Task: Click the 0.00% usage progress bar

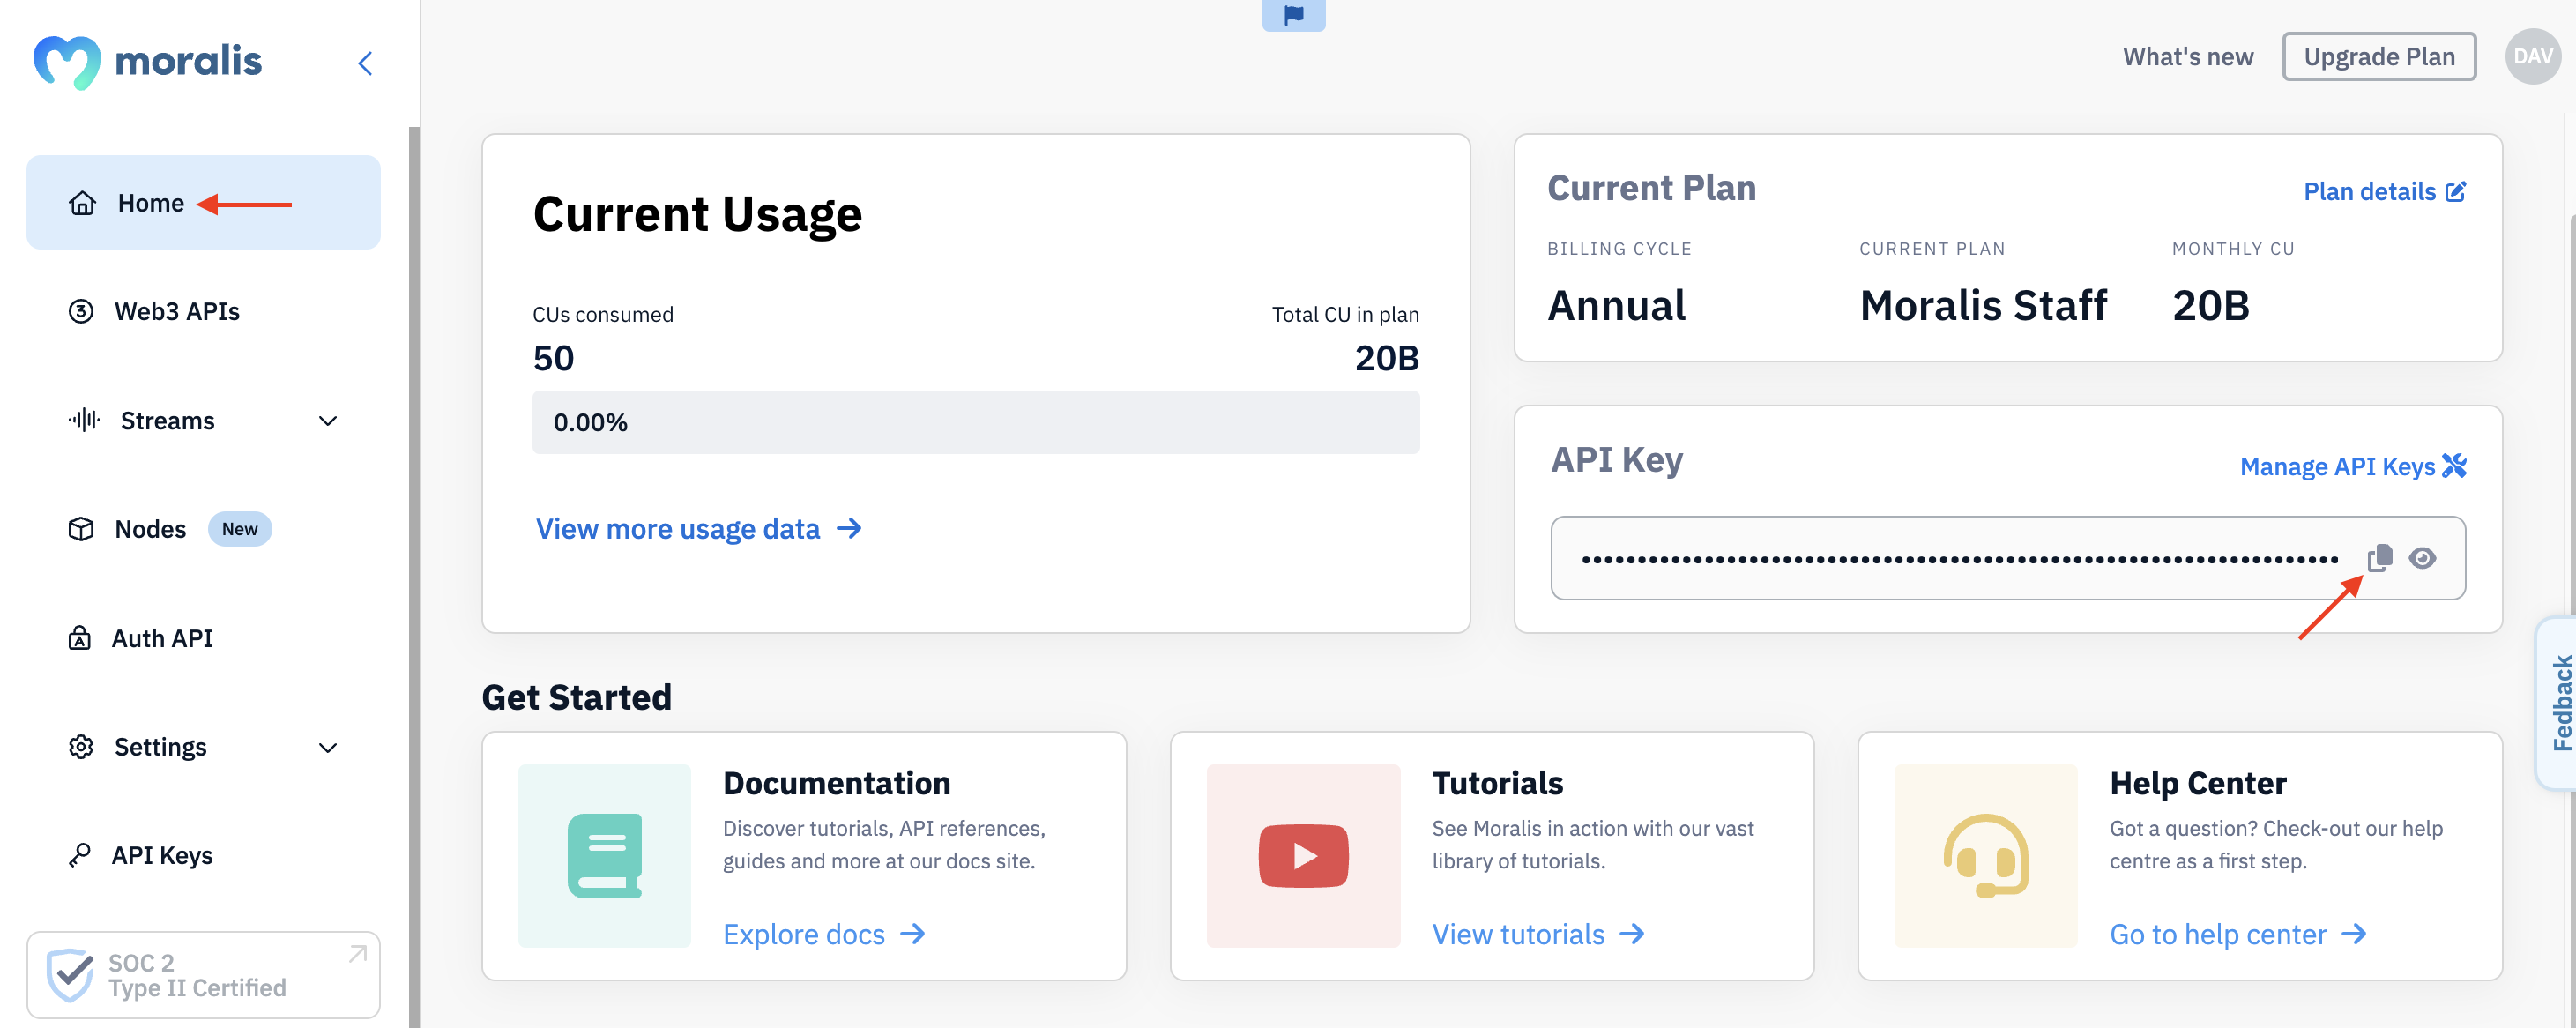Action: [x=975, y=422]
